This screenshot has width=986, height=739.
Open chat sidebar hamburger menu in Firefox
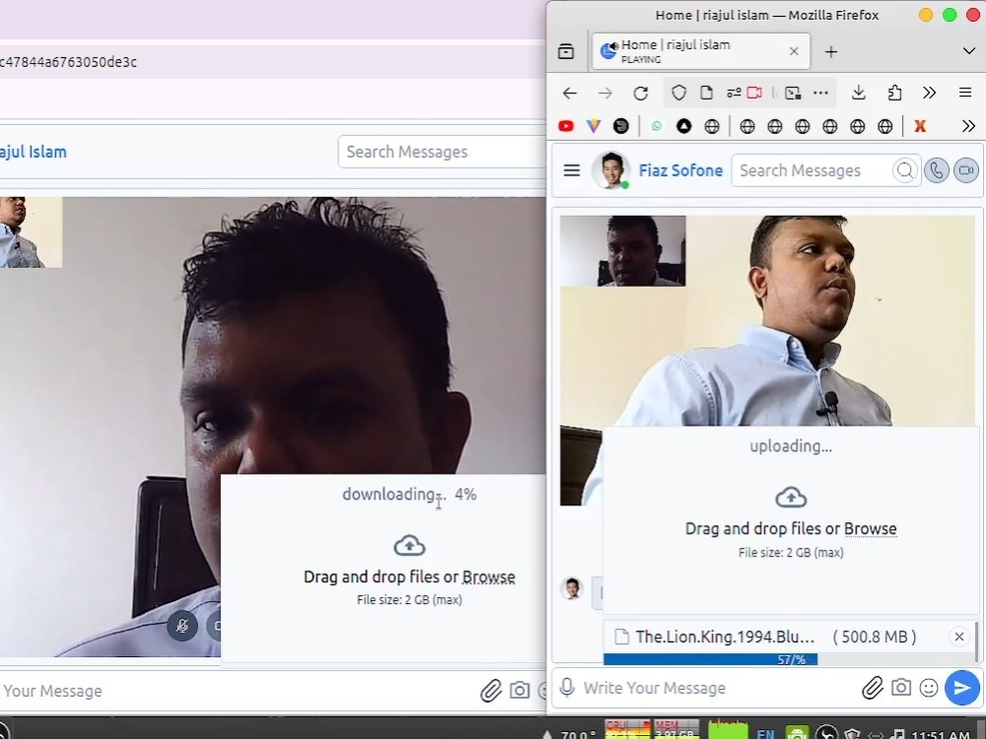572,170
